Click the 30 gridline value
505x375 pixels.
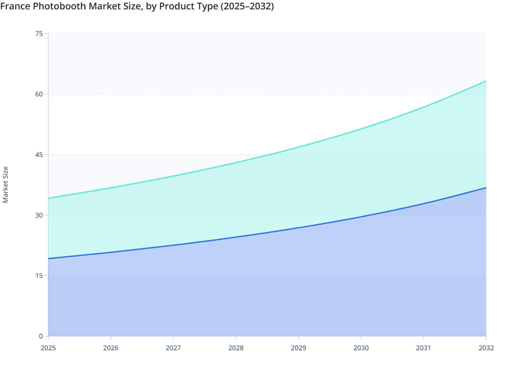39,215
